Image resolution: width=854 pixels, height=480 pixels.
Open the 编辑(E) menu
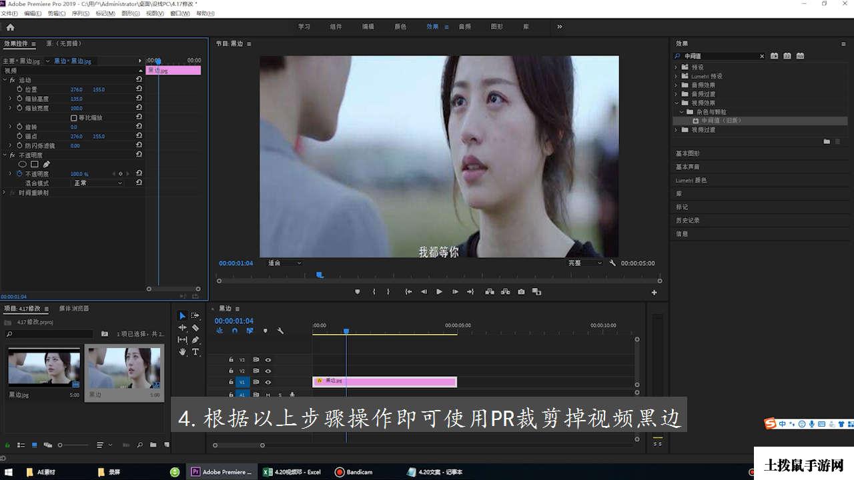32,13
